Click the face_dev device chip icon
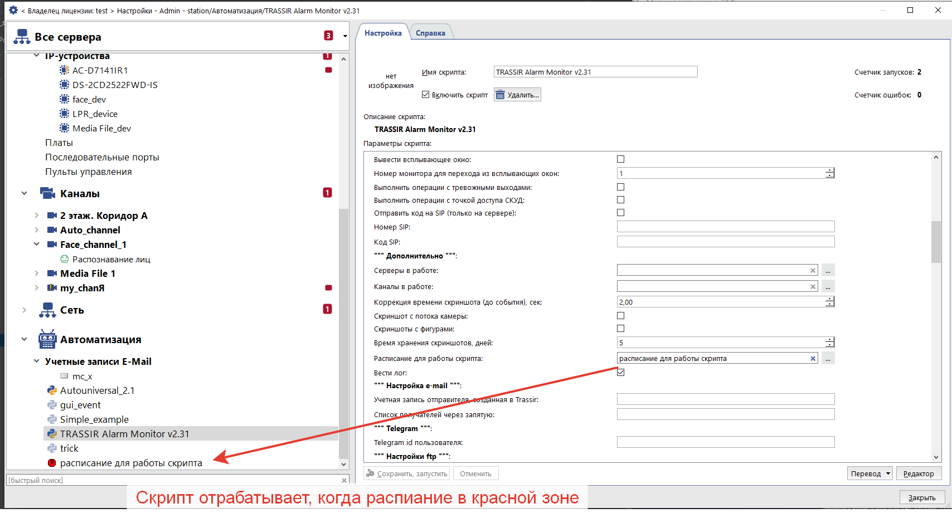Image resolution: width=952 pixels, height=513 pixels. (x=64, y=99)
